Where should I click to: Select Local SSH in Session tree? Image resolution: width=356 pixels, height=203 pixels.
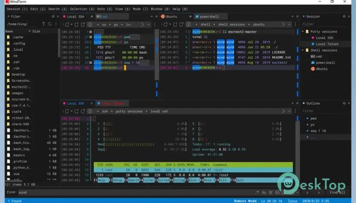(324, 38)
